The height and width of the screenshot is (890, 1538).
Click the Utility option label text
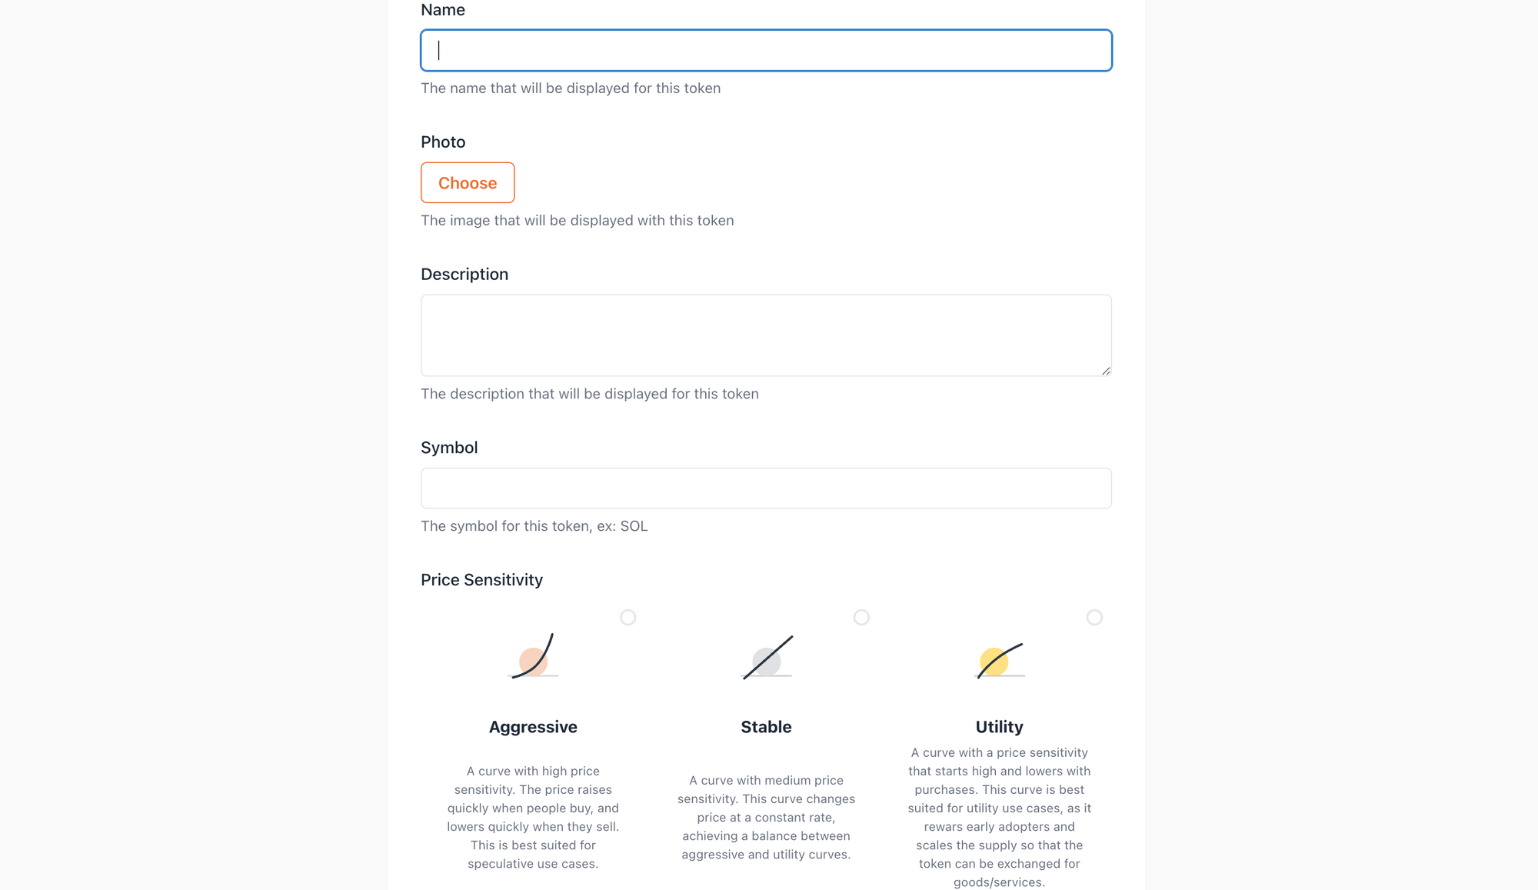[999, 726]
